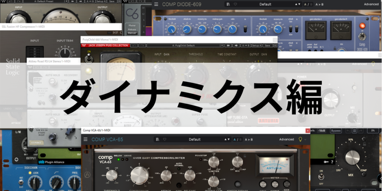Click the heart favorite icon in Comp VCA-65
382x191 pixels.
(x=165, y=140)
